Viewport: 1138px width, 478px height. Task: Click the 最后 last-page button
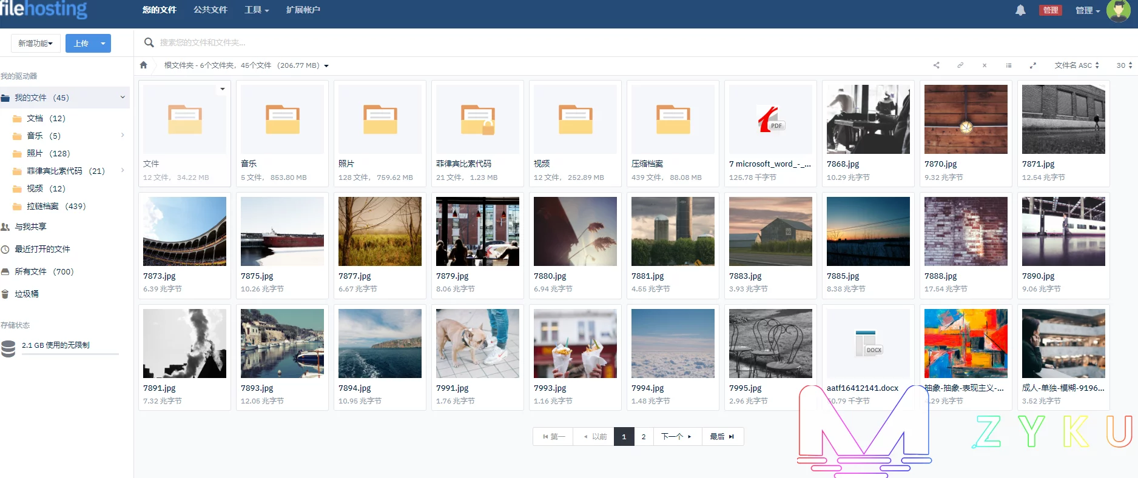point(722,437)
